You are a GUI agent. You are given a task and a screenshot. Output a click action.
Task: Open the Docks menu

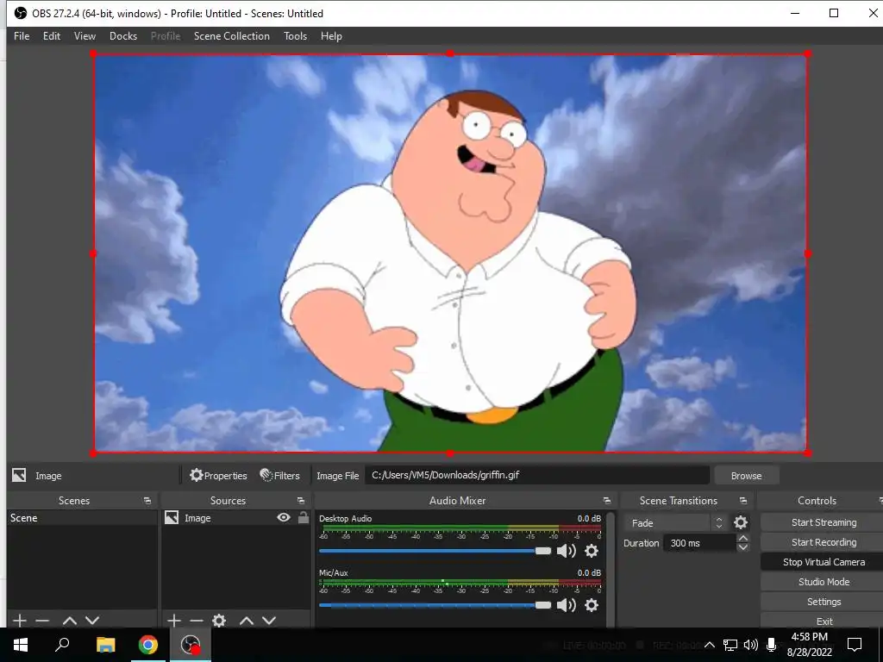123,36
